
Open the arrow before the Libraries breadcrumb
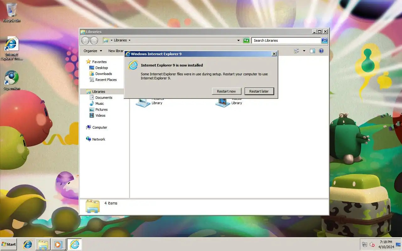point(111,40)
